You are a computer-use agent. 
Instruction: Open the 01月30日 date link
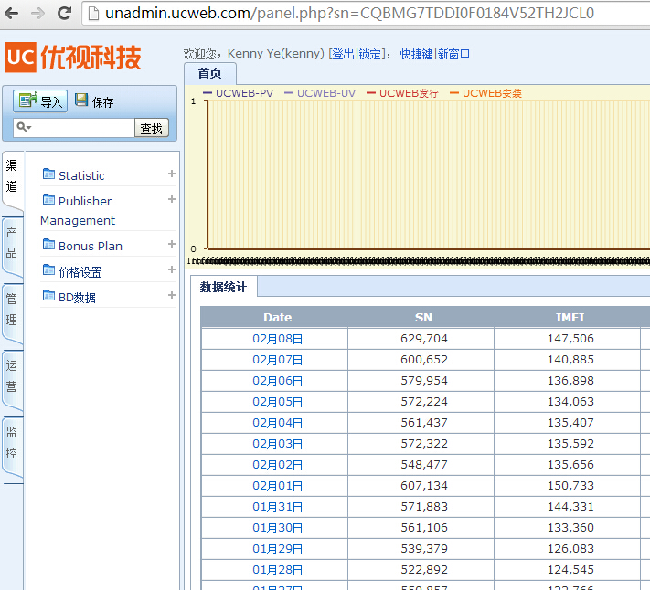(278, 528)
